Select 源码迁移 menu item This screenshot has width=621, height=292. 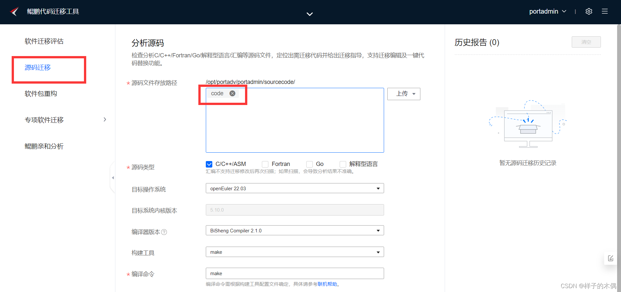pyautogui.click(x=38, y=67)
